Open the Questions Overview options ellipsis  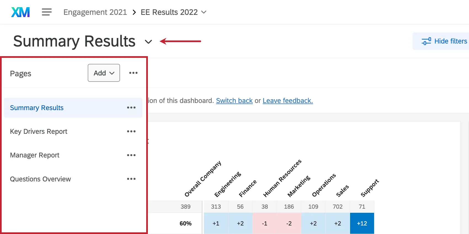131,179
